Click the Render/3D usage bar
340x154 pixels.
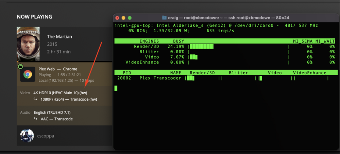[202, 46]
